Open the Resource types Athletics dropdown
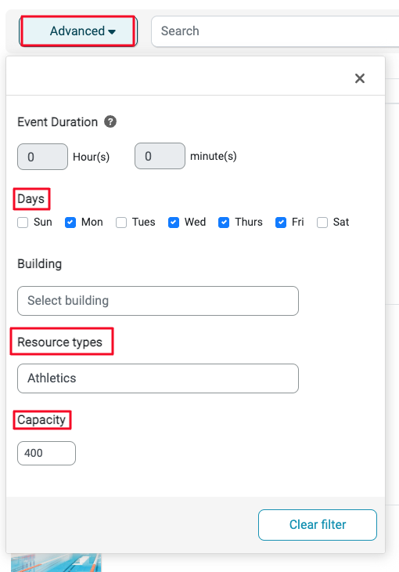The height and width of the screenshot is (572, 399). [x=158, y=378]
